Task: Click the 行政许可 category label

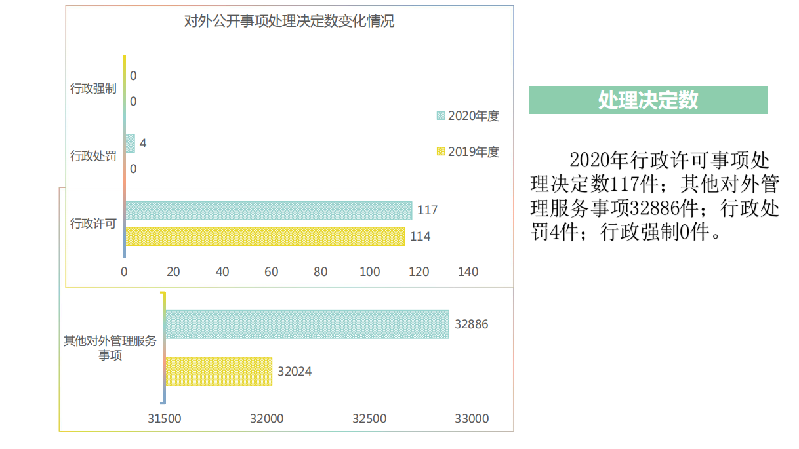Action: (x=93, y=224)
